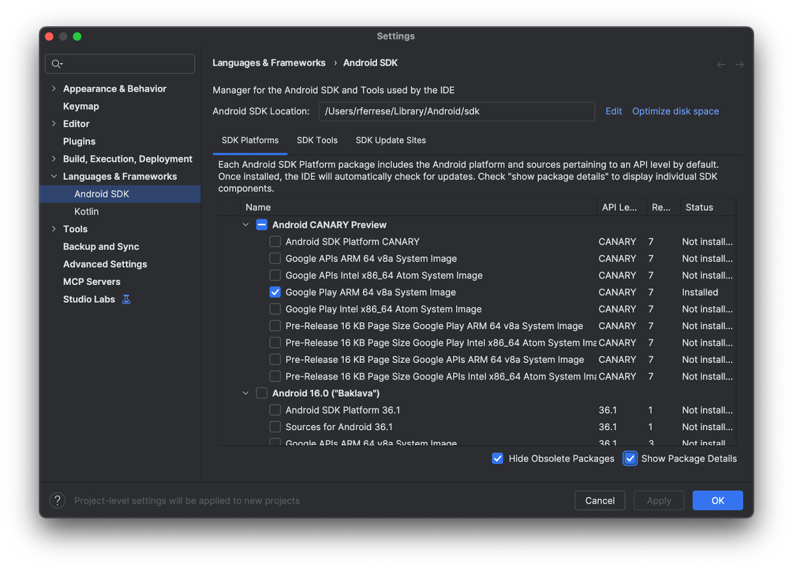Screen dimensions: 793x570
Task: Disable Show Package Details
Action: tap(630, 458)
